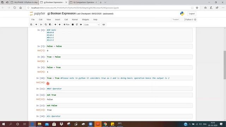Open Dropbox from taskbar

pos(61,124)
